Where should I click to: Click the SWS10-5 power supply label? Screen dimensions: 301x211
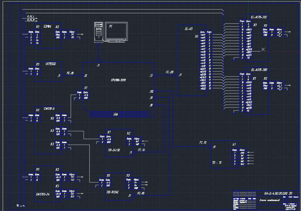click(49, 108)
